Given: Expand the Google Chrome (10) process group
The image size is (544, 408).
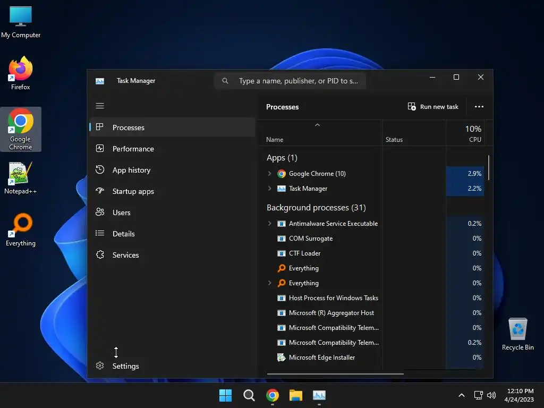Looking at the screenshot, I should coord(269,174).
